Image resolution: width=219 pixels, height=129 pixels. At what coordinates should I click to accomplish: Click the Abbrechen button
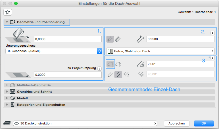(x=176, y=123)
